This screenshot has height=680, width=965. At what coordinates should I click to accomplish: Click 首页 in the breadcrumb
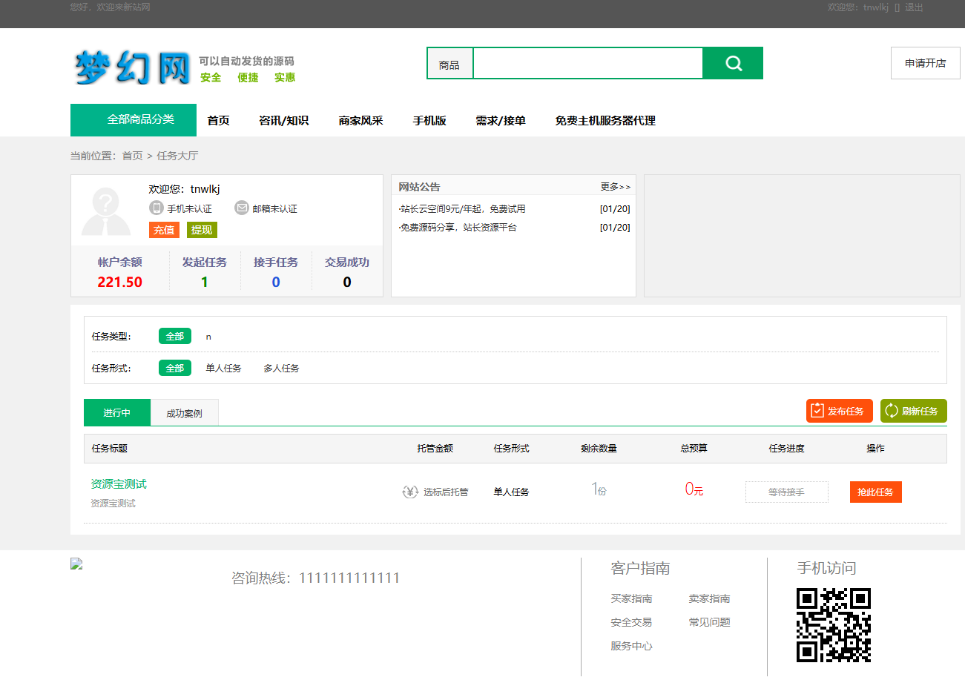133,156
